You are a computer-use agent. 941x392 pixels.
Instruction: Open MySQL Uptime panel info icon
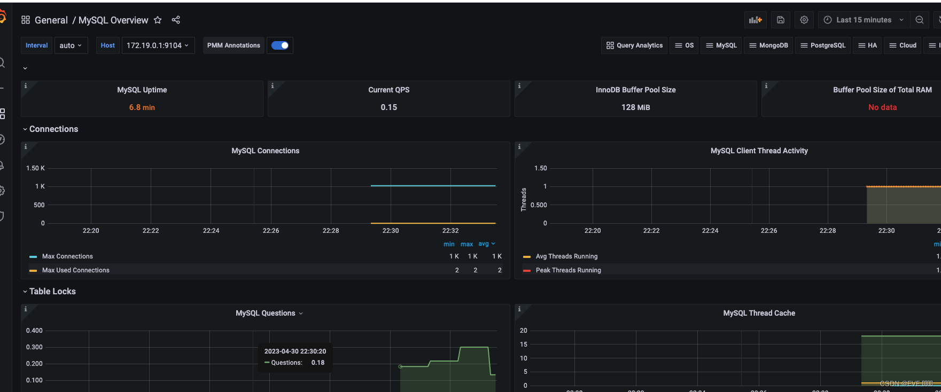(x=26, y=85)
